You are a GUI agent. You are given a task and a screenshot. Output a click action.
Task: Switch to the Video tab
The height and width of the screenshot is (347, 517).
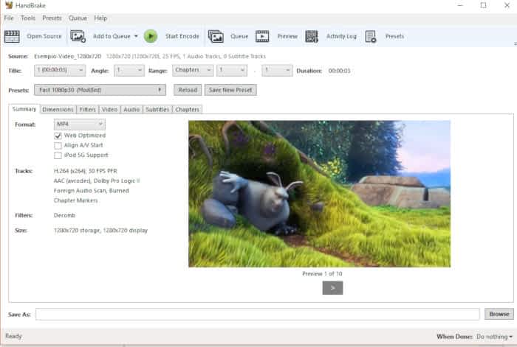tap(109, 109)
